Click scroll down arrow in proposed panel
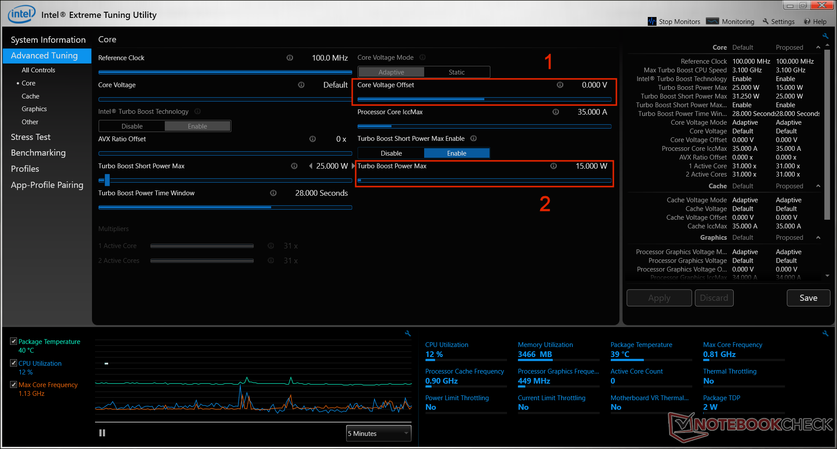Image resolution: width=837 pixels, height=449 pixels. pyautogui.click(x=827, y=276)
